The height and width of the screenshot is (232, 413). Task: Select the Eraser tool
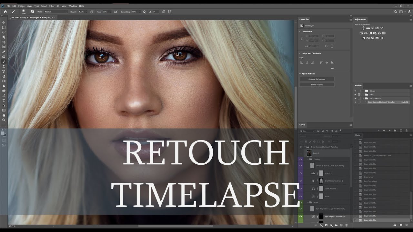click(4, 76)
